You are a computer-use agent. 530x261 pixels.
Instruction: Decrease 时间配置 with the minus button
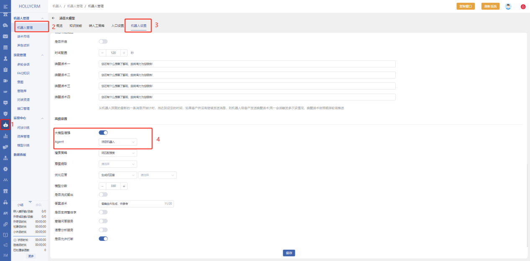tap(103, 53)
